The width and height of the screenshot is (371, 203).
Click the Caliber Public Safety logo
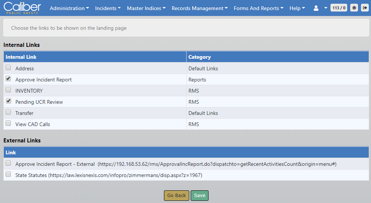click(22, 8)
